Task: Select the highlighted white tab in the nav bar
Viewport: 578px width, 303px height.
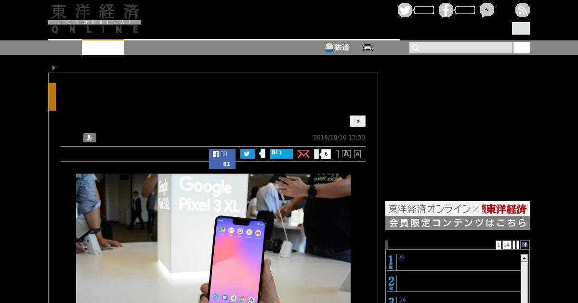Action: coord(103,47)
